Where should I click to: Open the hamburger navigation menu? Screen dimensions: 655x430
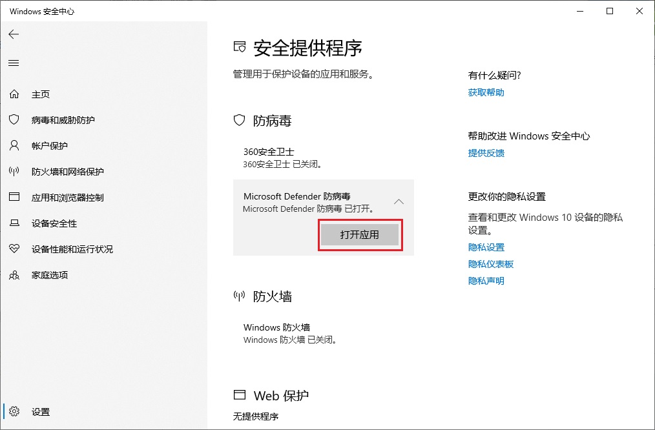14,63
